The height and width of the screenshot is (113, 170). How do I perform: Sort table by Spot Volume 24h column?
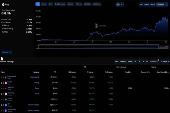[163, 72]
